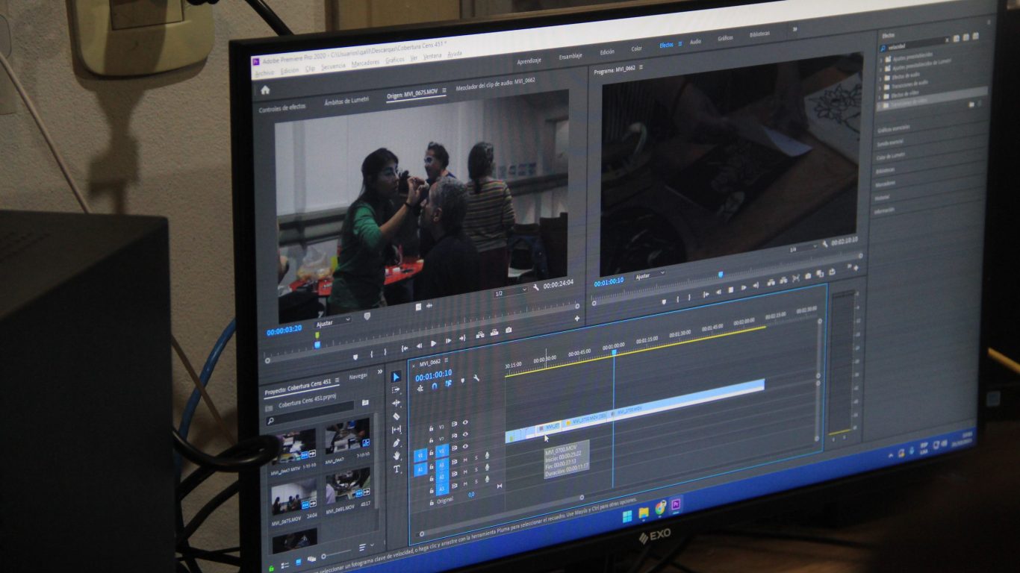Play the clip in the Source monitor

tap(433, 343)
